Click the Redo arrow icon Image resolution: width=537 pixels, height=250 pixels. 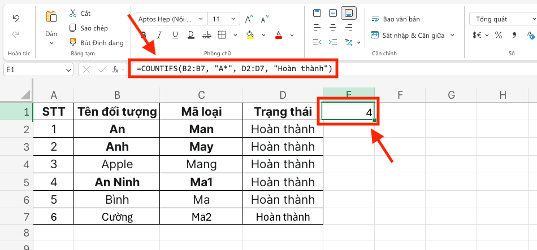pos(16,34)
